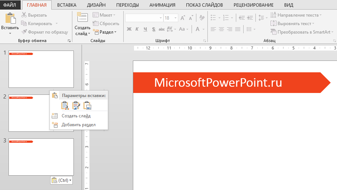This screenshot has width=337, height=190.
Task: Decrease list indent level icon
Action: (242, 18)
